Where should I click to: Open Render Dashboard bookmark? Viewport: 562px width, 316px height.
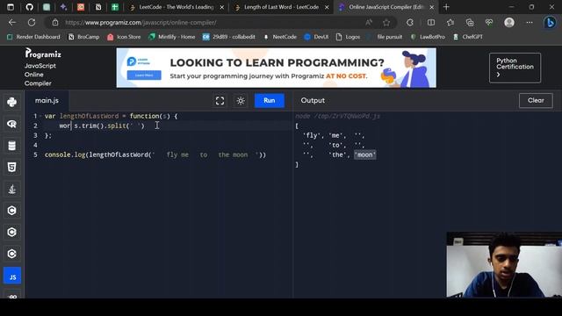(x=33, y=37)
